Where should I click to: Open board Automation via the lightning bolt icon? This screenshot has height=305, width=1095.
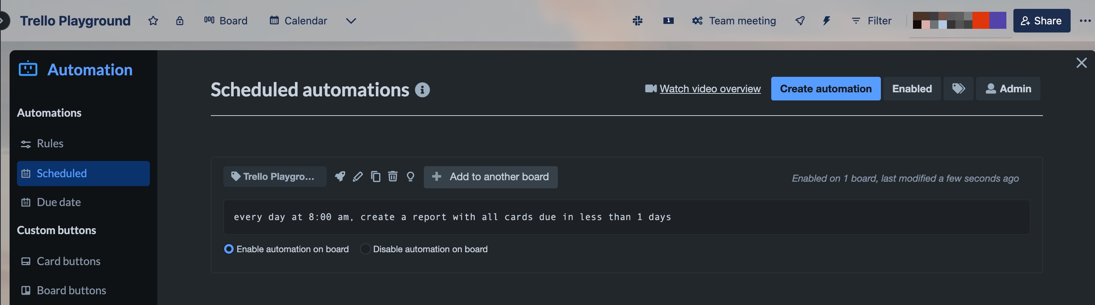(826, 20)
